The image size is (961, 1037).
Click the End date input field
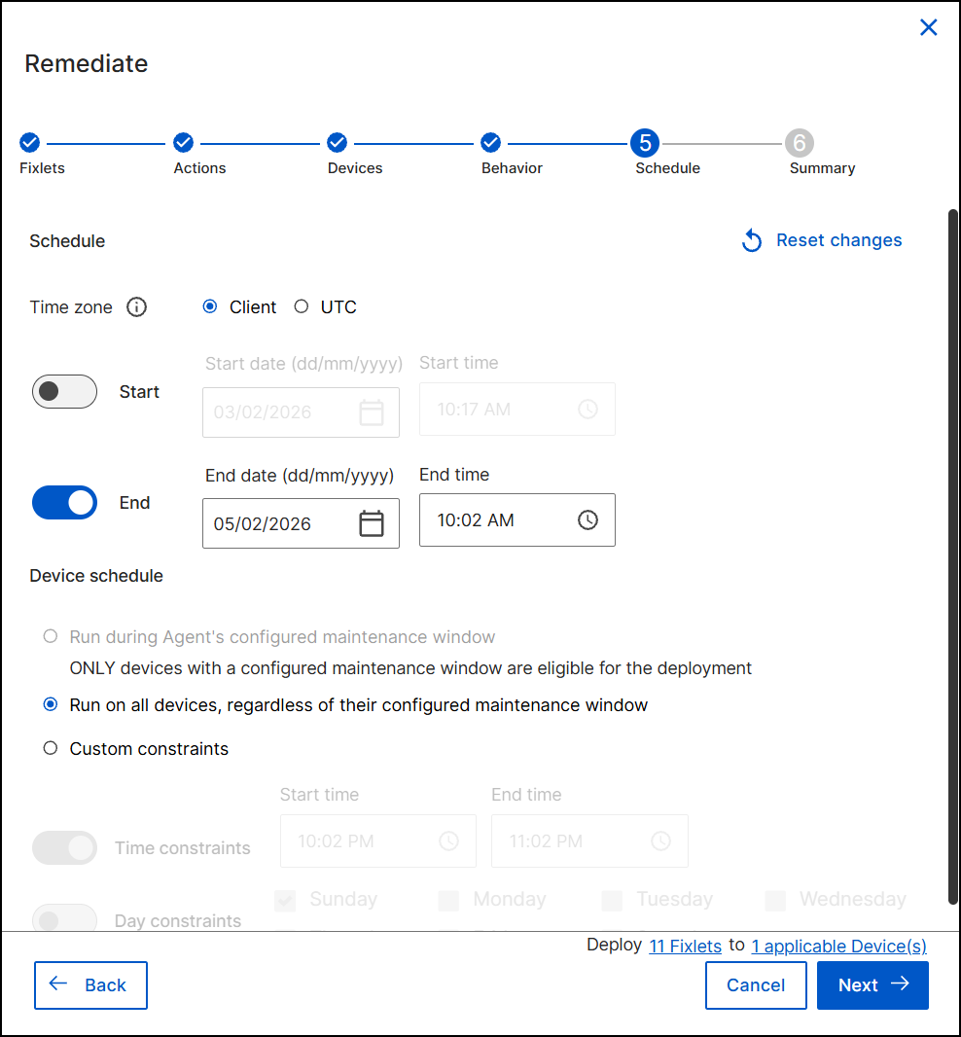pos(277,523)
